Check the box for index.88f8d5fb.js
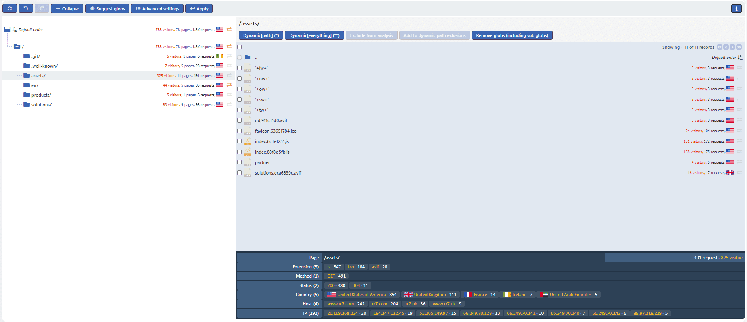747x322 pixels. (x=239, y=152)
